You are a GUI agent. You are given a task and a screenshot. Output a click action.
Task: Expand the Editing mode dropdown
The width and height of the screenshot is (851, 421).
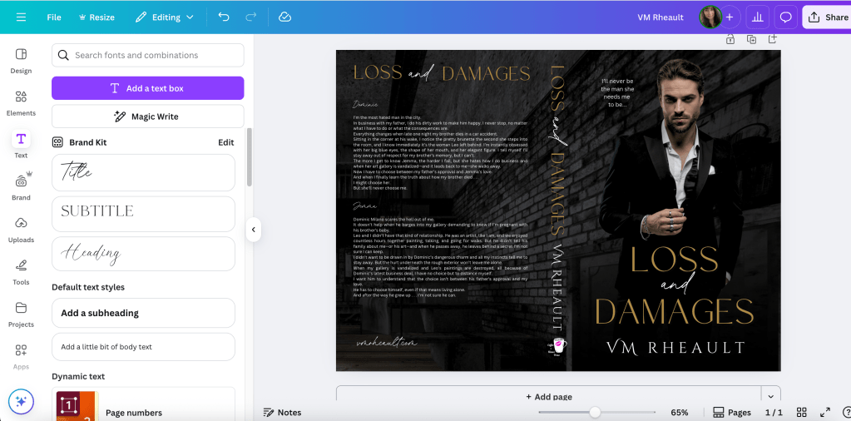(x=165, y=17)
